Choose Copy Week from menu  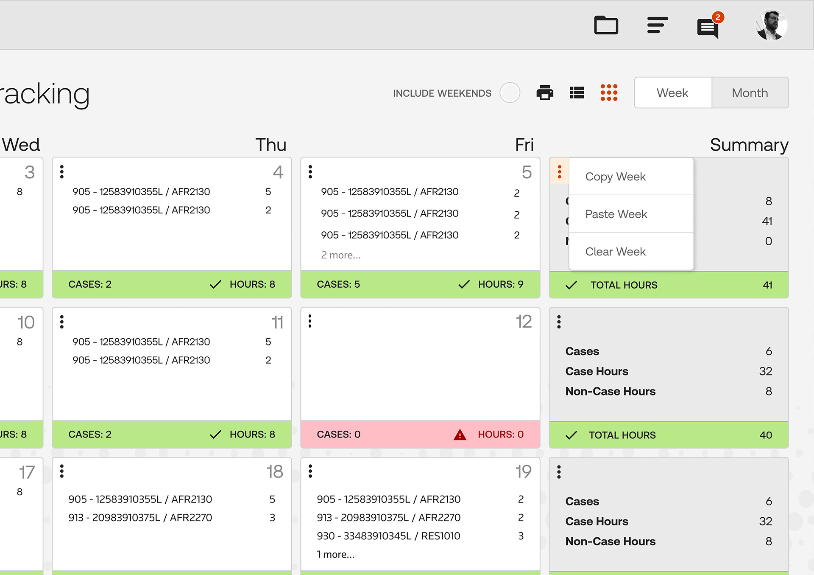pos(631,177)
